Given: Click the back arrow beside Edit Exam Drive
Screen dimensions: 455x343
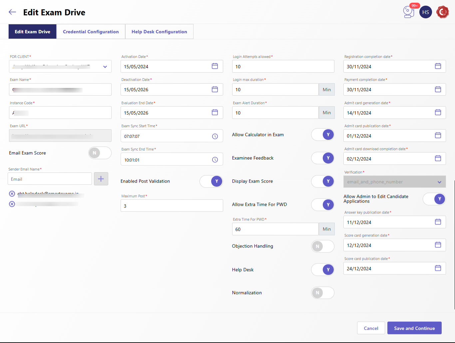Looking at the screenshot, I should (x=12, y=12).
